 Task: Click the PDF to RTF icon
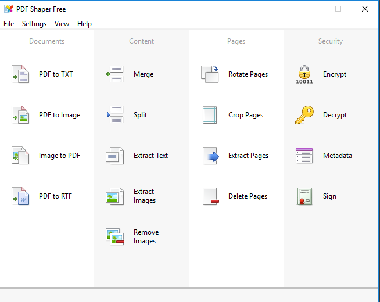point(20,196)
